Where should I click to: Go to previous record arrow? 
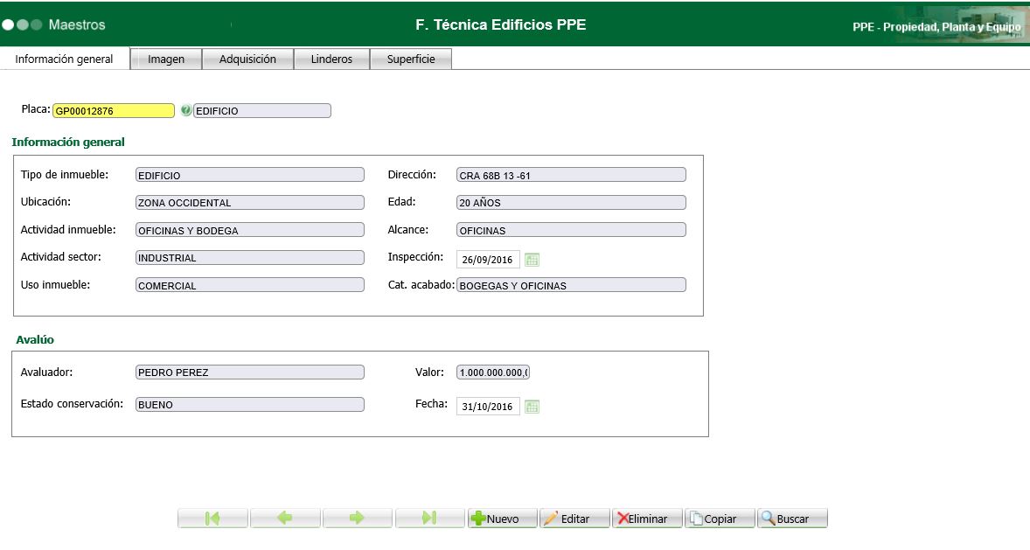(x=285, y=518)
